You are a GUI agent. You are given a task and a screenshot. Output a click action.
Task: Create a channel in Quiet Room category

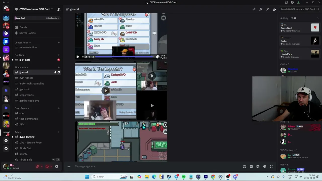[59, 108]
